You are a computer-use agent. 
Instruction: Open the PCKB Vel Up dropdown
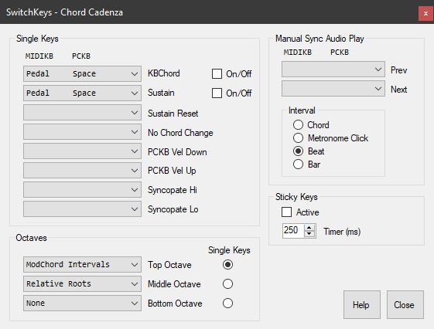pyautogui.click(x=82, y=171)
